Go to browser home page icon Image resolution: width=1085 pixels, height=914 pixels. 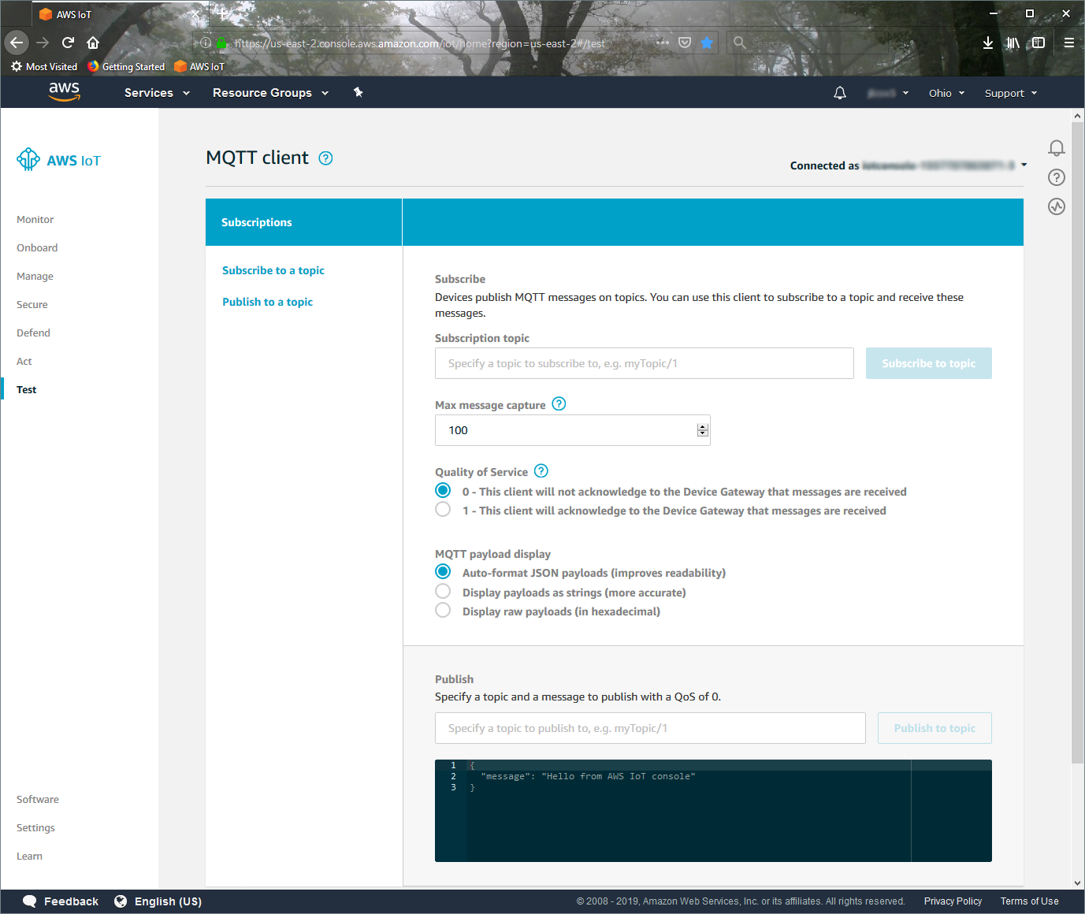[93, 43]
